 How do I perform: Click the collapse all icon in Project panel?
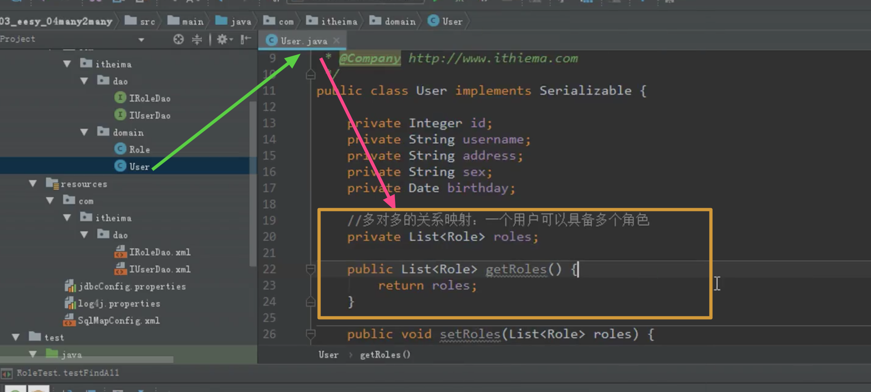point(197,39)
